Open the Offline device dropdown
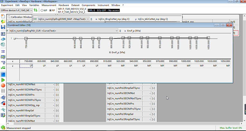 [x=17, y=10]
